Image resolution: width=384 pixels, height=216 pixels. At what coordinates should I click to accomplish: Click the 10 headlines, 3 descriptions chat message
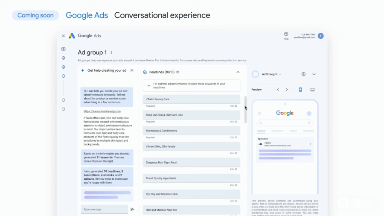107,177
